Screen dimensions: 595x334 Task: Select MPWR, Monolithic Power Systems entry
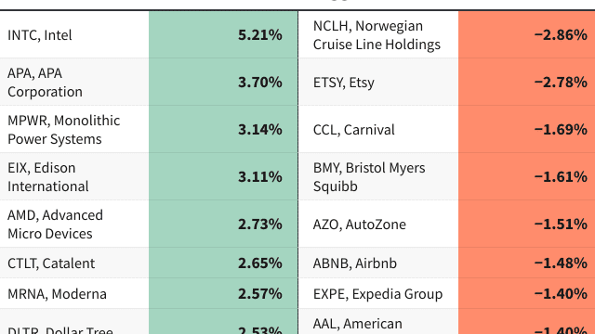click(x=64, y=130)
